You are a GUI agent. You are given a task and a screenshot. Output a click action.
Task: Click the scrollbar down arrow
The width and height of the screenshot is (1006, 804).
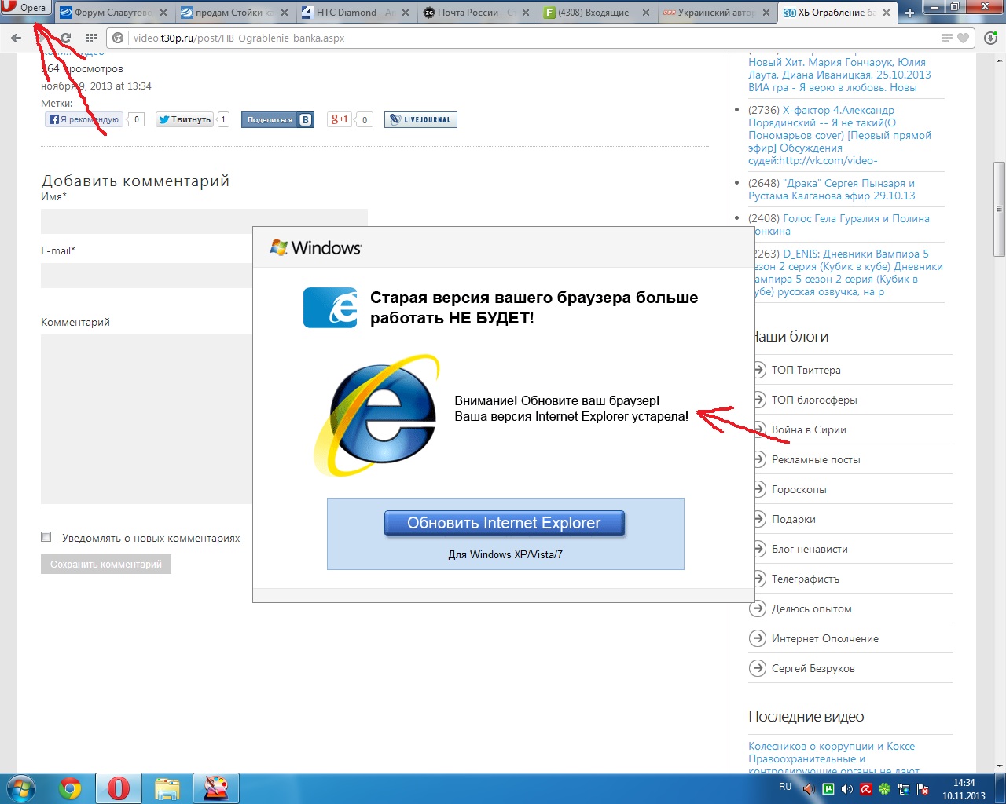click(999, 766)
